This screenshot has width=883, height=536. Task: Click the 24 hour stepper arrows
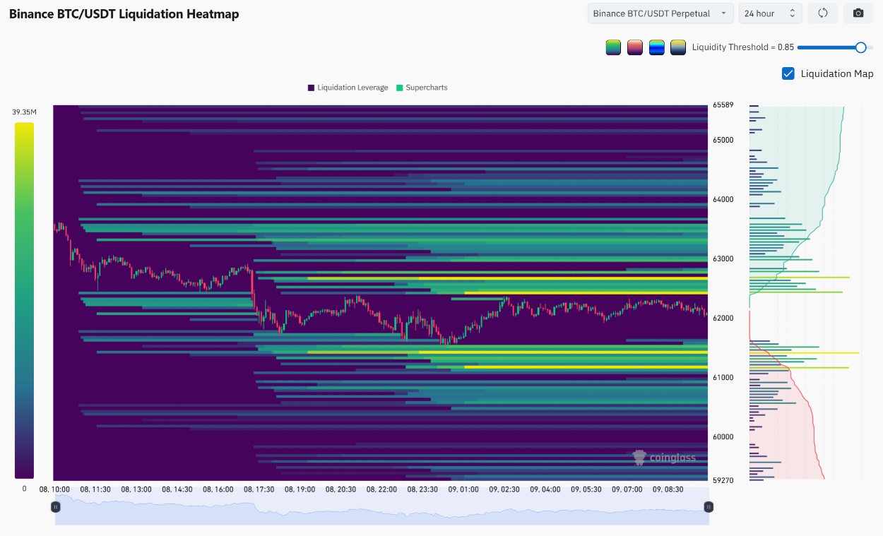tap(792, 13)
